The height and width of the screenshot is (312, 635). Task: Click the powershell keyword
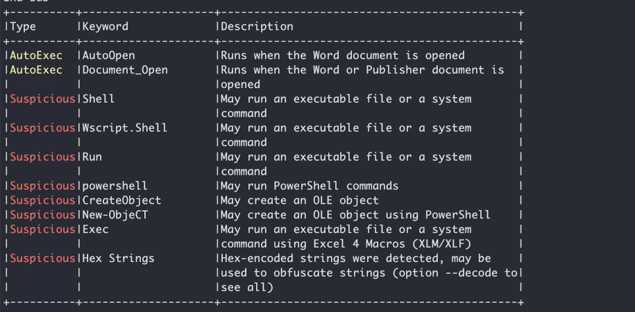(x=115, y=186)
